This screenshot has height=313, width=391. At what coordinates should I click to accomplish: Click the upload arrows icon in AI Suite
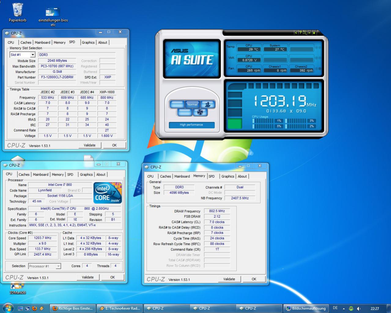tap(208, 104)
